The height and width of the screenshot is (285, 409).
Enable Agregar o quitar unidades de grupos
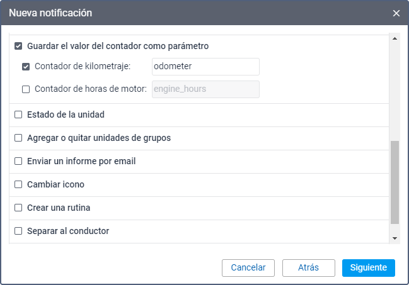[x=18, y=138]
